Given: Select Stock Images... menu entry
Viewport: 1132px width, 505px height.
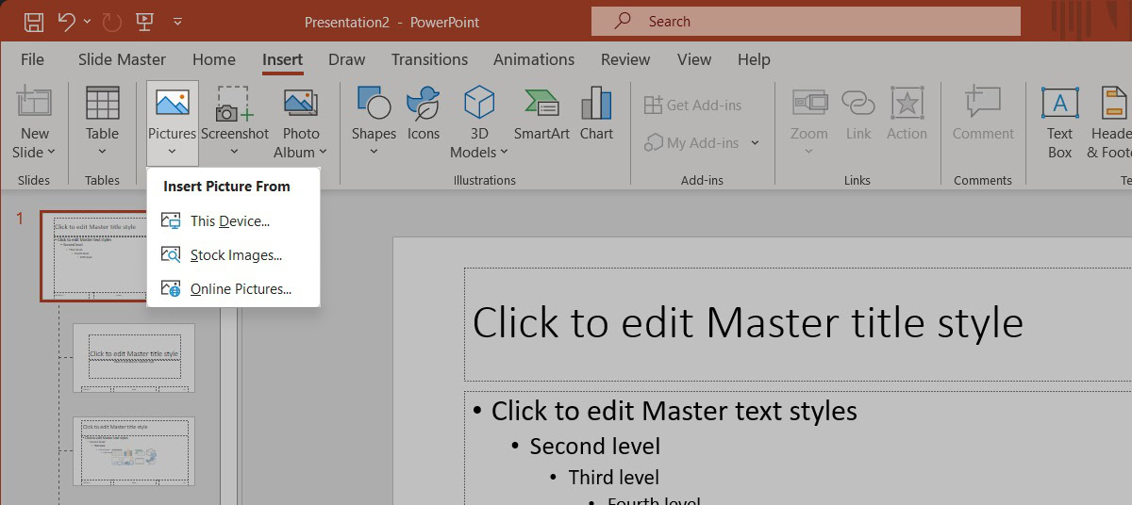Looking at the screenshot, I should (x=236, y=255).
